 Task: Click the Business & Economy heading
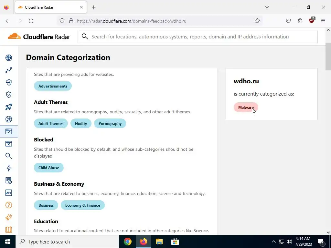click(59, 184)
